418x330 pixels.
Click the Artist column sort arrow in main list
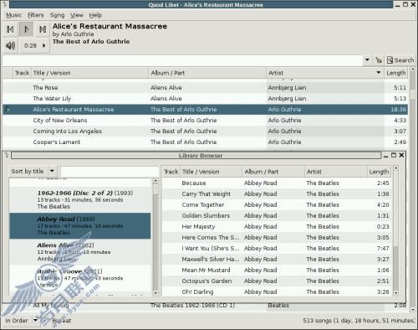[378, 73]
